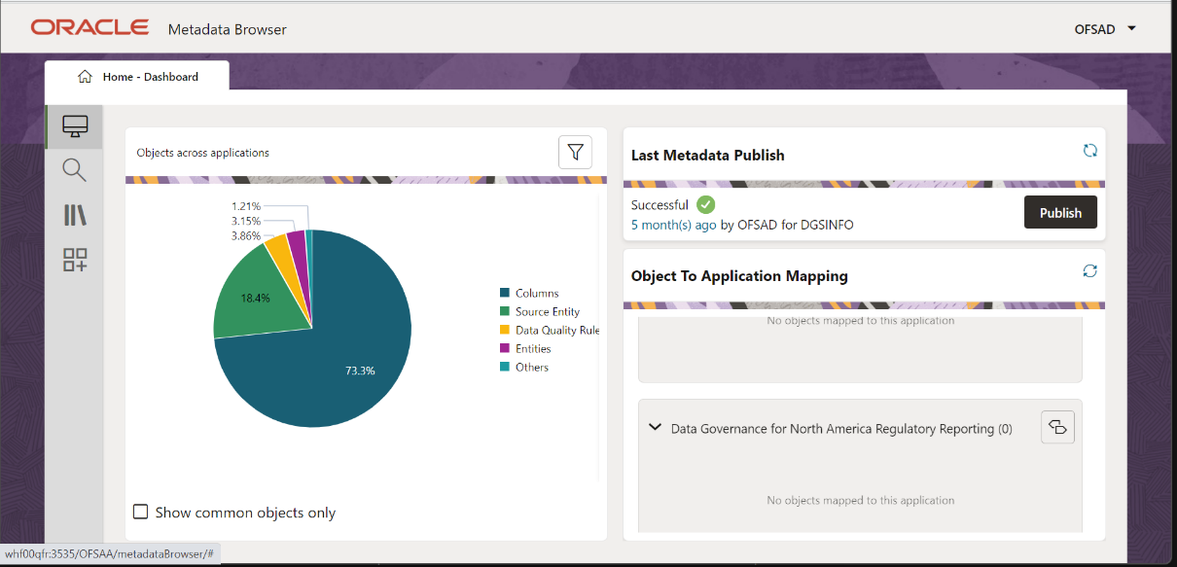
Task: Click the 'Objects across applications' title
Action: coord(202,153)
